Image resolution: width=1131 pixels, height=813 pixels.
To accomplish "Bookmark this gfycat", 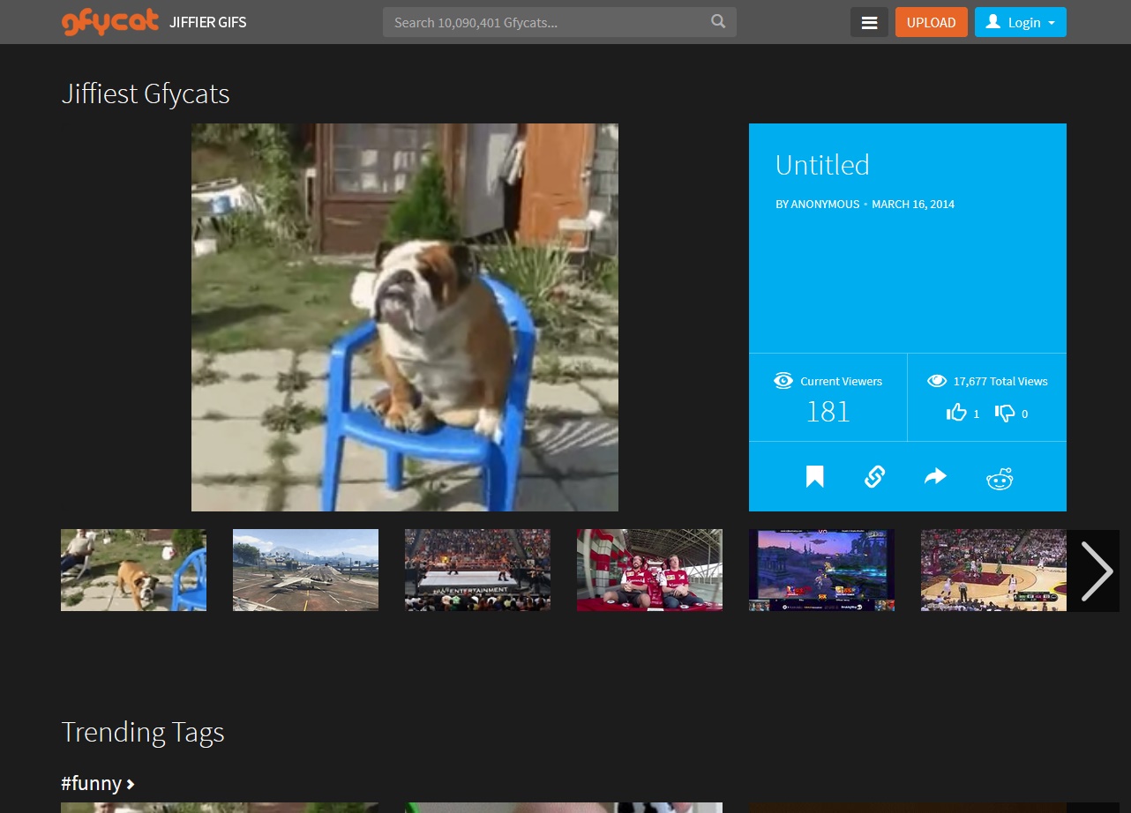I will coord(814,477).
